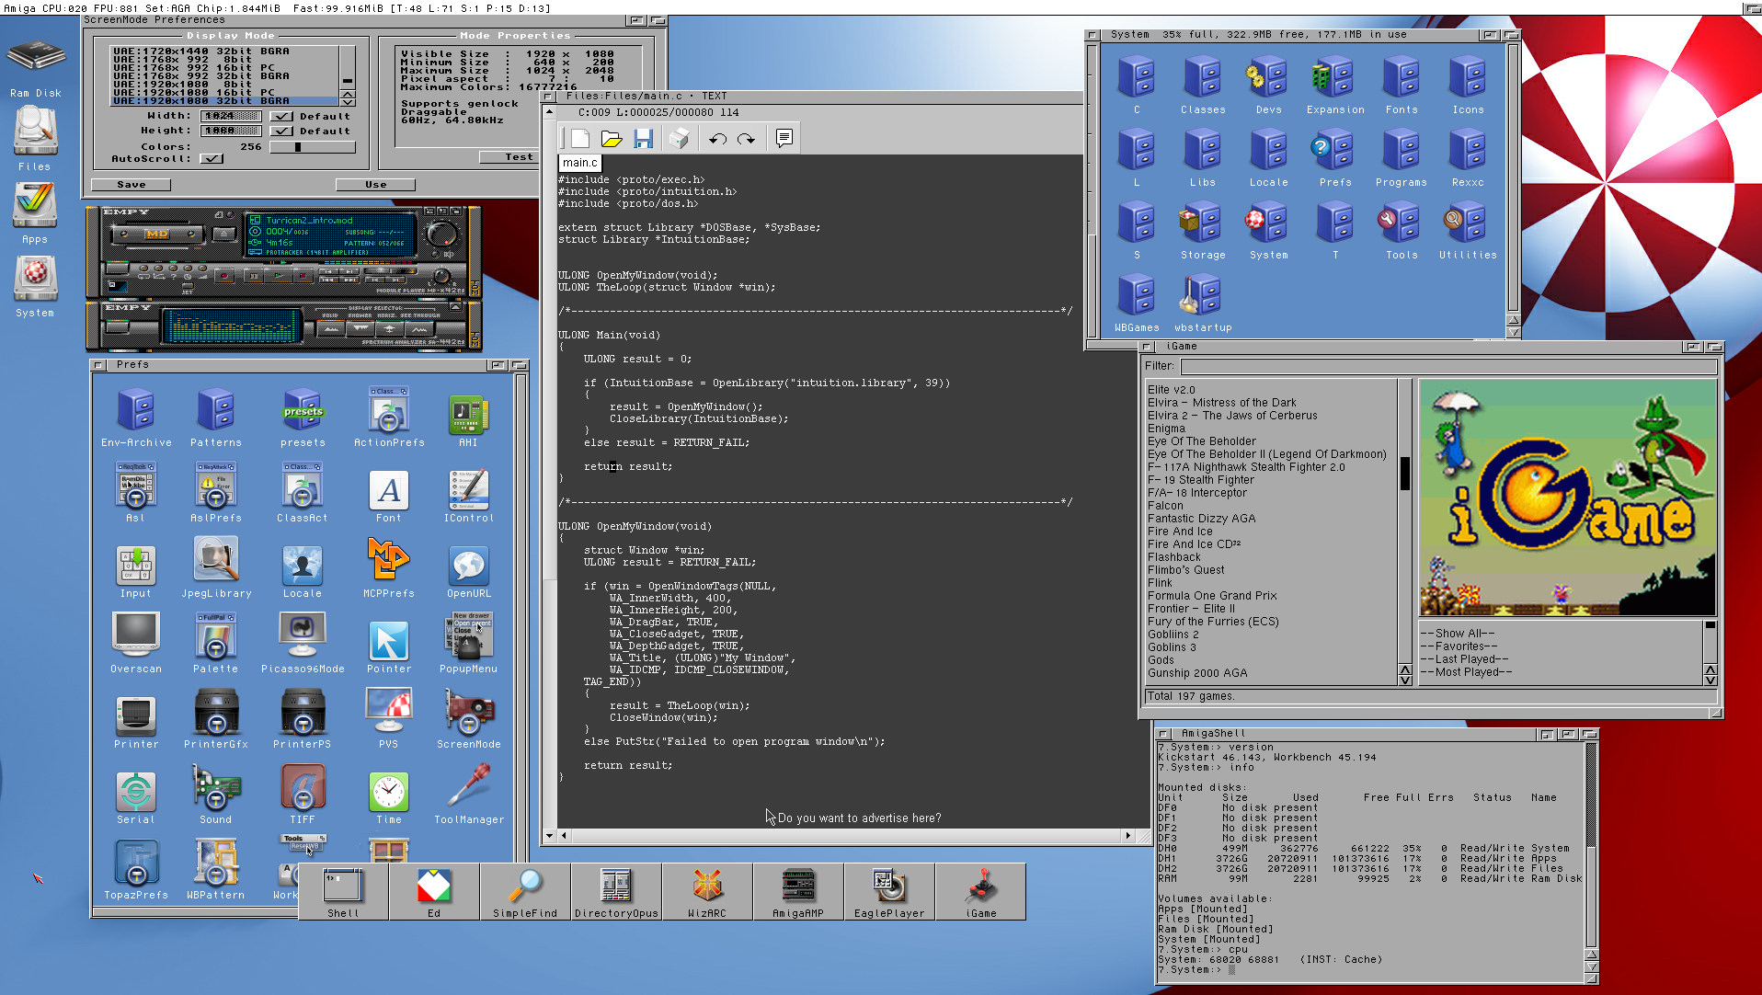Click the iGame game list down arrow

[x=1405, y=680]
